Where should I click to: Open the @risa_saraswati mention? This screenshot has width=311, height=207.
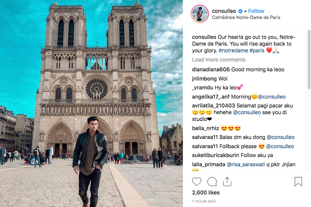246,164
